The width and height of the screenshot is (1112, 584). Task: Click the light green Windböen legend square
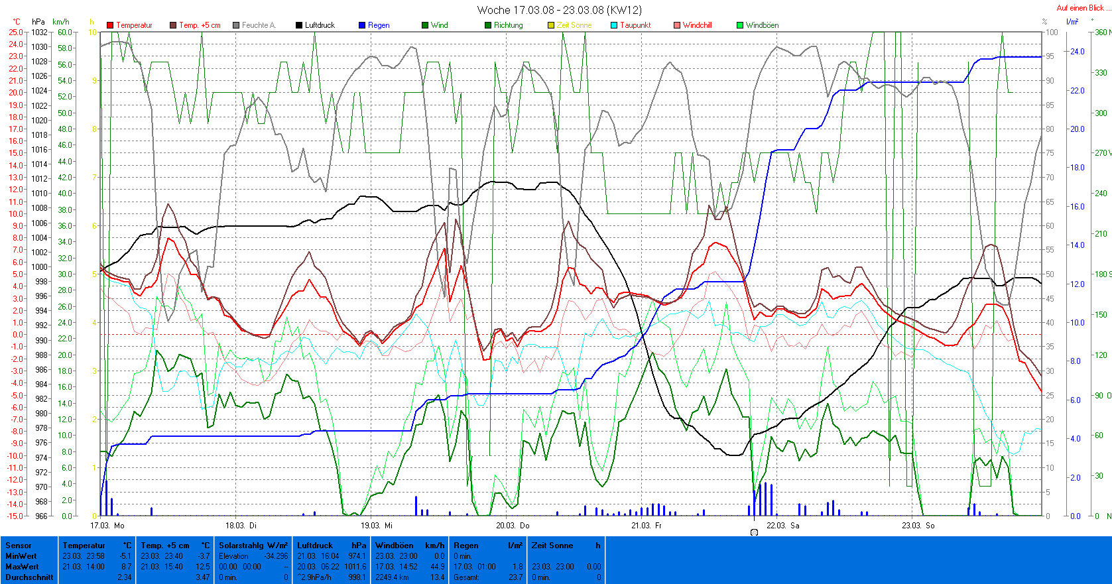coord(740,25)
